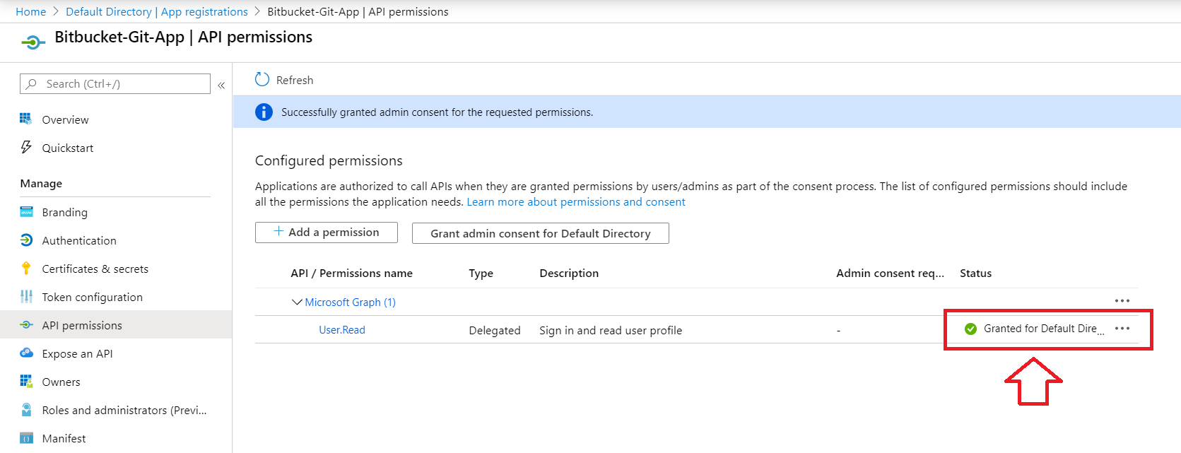The width and height of the screenshot is (1181, 453).
Task: Click the Refresh circular arrow icon
Action: 262,79
